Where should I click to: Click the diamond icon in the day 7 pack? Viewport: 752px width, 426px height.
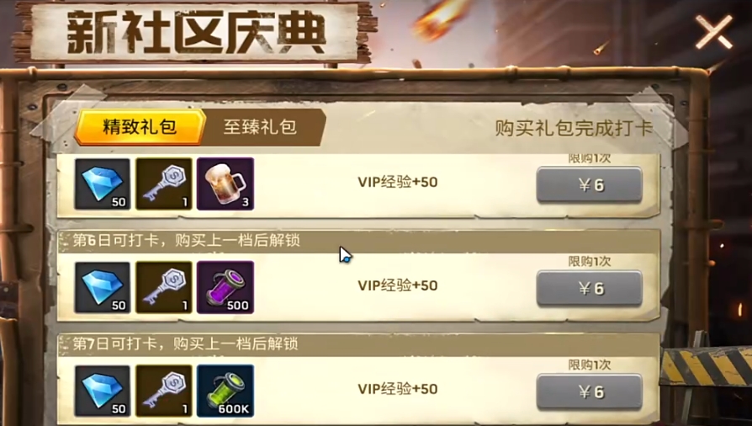[x=102, y=391]
